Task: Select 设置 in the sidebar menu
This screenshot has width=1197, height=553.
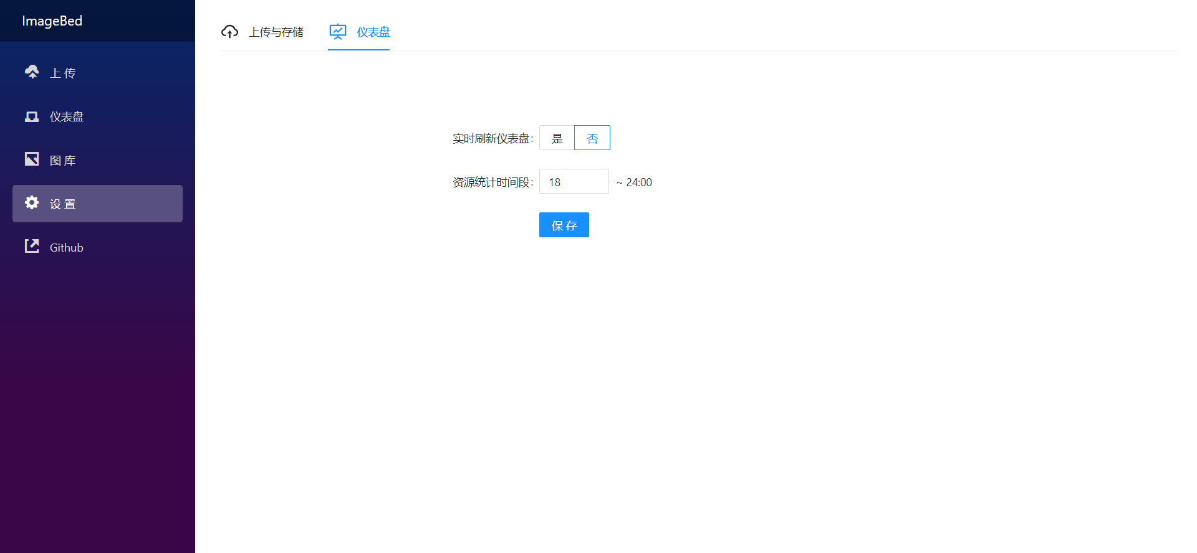Action: tap(63, 204)
